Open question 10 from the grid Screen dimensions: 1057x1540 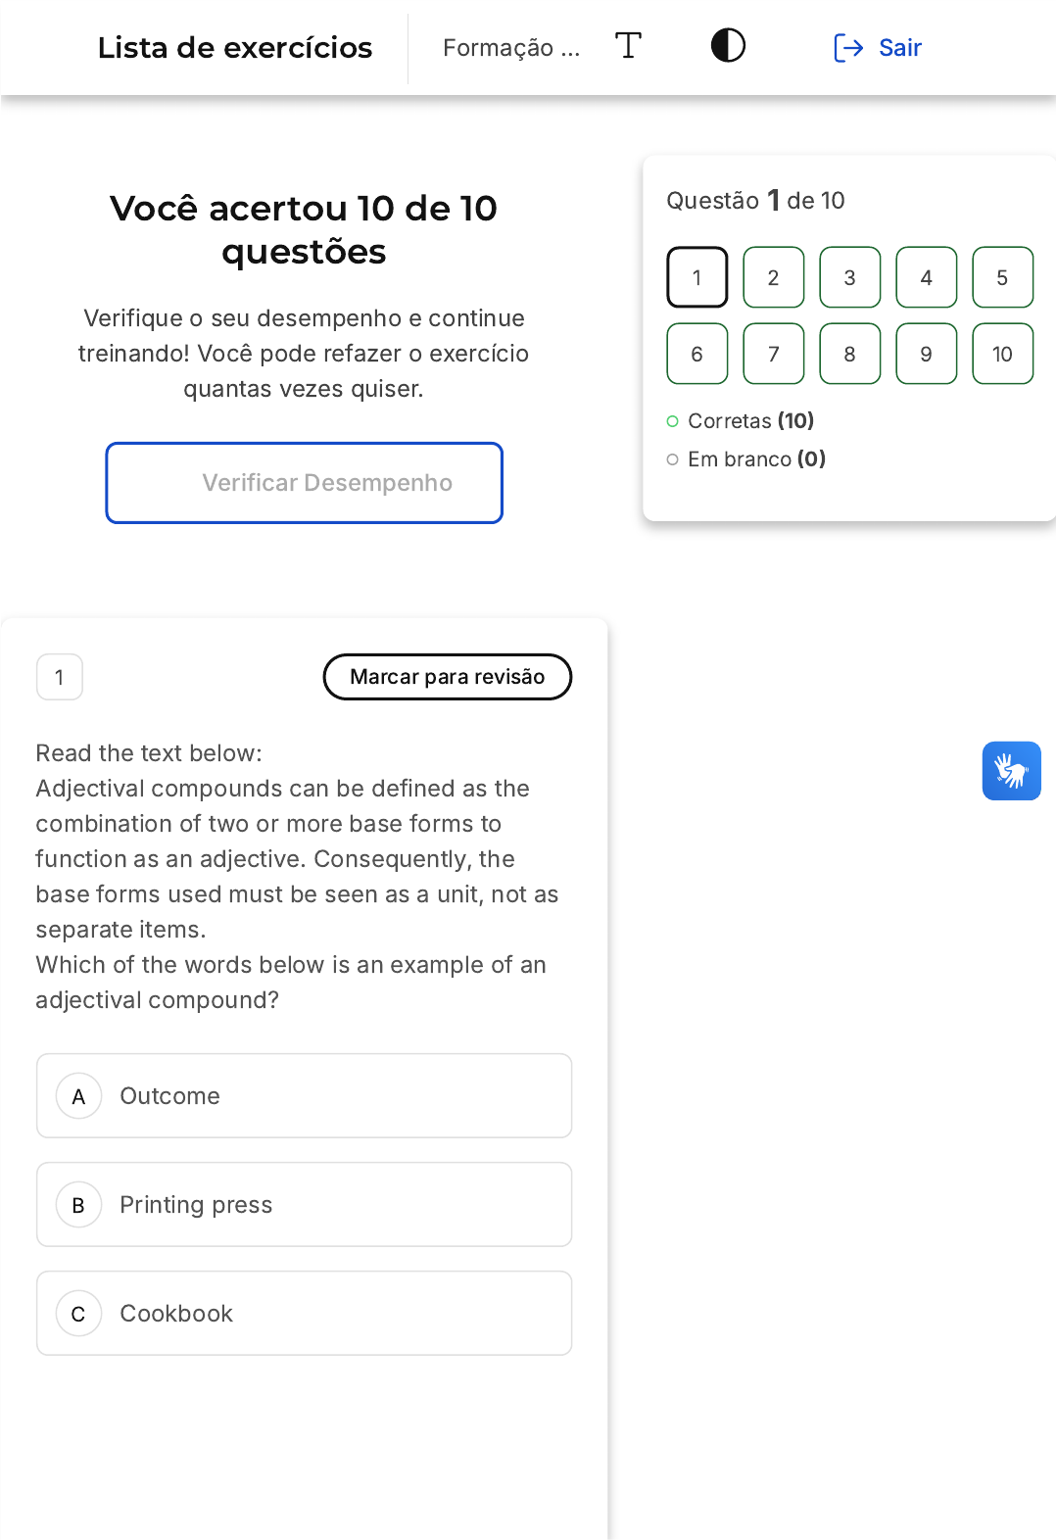click(1002, 354)
